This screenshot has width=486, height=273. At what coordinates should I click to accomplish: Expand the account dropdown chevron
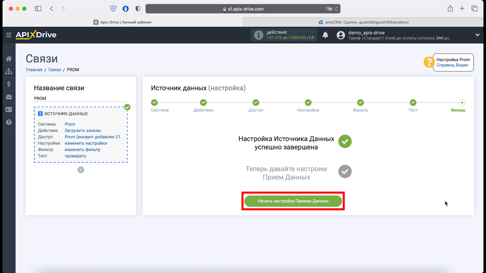477,35
